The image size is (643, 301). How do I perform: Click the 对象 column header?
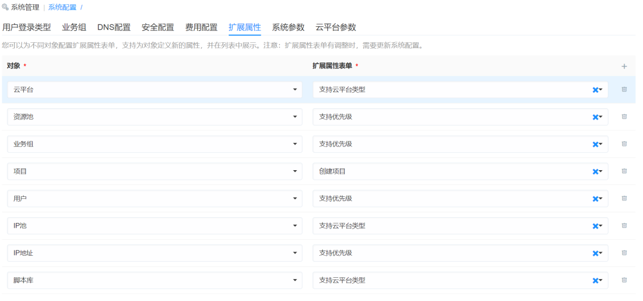point(14,65)
